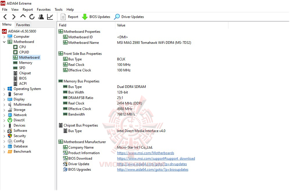
Task: Select the Chipset icon in tree
Action: [x=15, y=73]
